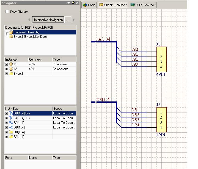Click the J1 component icon in Instance list
This screenshot has width=198, height=169.
(11, 65)
